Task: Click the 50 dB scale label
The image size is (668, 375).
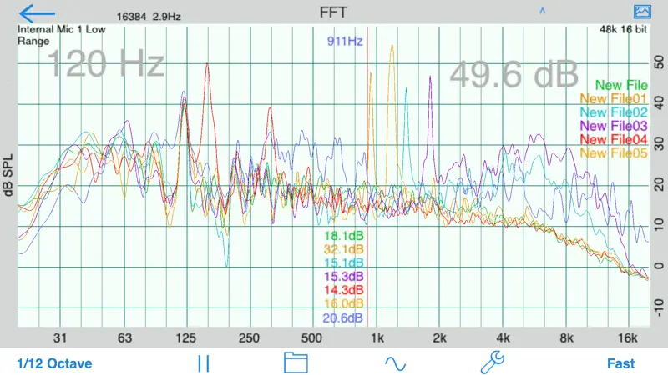Action: click(659, 62)
